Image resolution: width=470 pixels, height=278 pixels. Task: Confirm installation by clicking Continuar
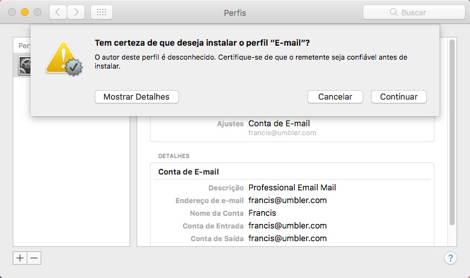(x=398, y=96)
